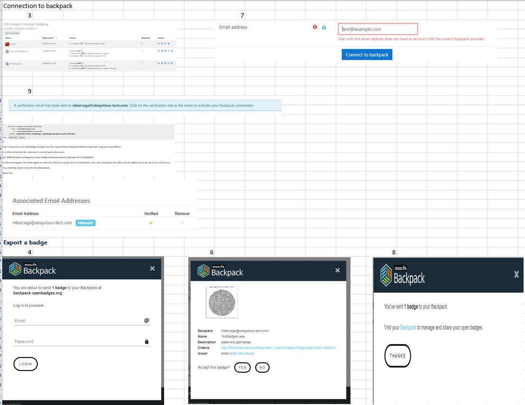Open the Testbadges aaa gear settings
This screenshot has height=405, width=525.
coord(166,63)
